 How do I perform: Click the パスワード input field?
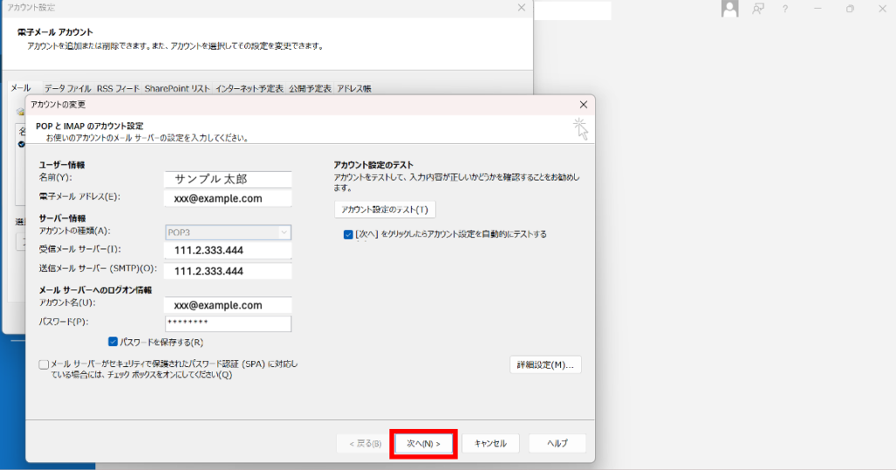(x=227, y=324)
